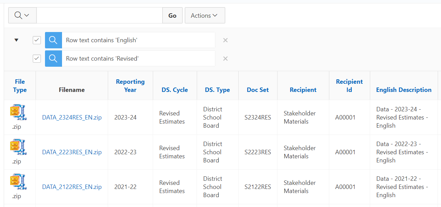Click the zip icon for DATA_2324RES_EN.zip

(x=18, y=113)
